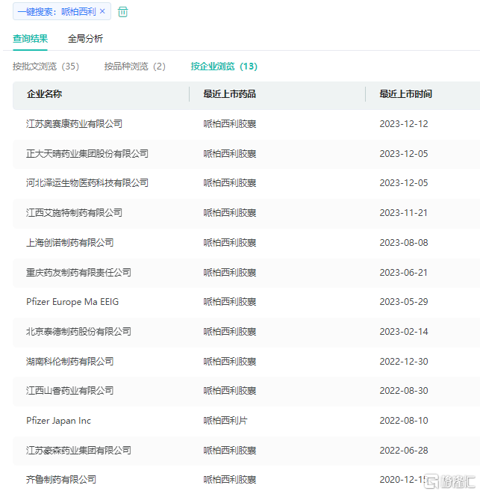Click date 2023-05-29
Screen dimensions: 480x494
tap(404, 302)
